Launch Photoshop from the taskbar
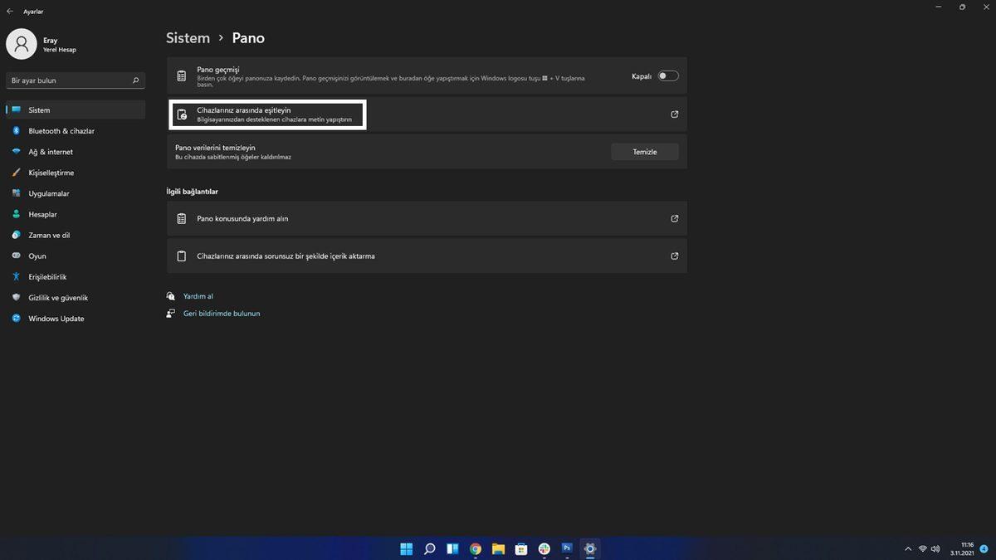Image resolution: width=996 pixels, height=560 pixels. click(566, 548)
